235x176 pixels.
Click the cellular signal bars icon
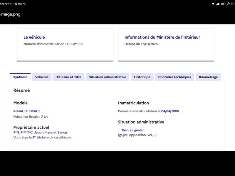point(218,4)
